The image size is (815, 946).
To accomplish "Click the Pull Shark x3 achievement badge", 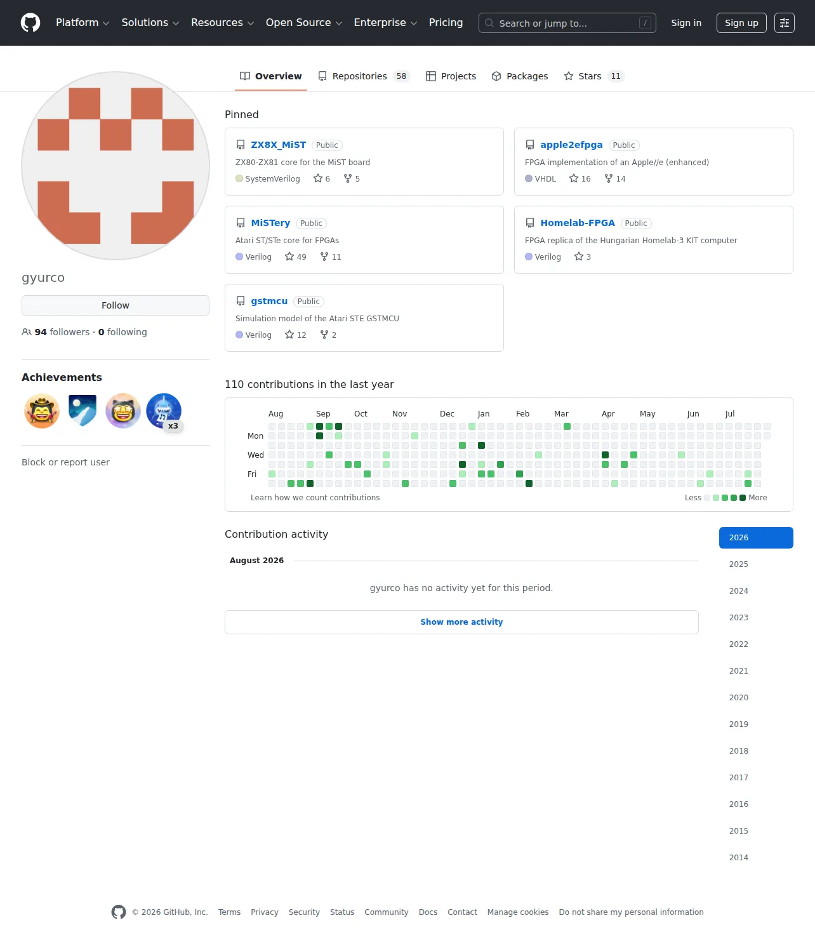I will pyautogui.click(x=164, y=411).
